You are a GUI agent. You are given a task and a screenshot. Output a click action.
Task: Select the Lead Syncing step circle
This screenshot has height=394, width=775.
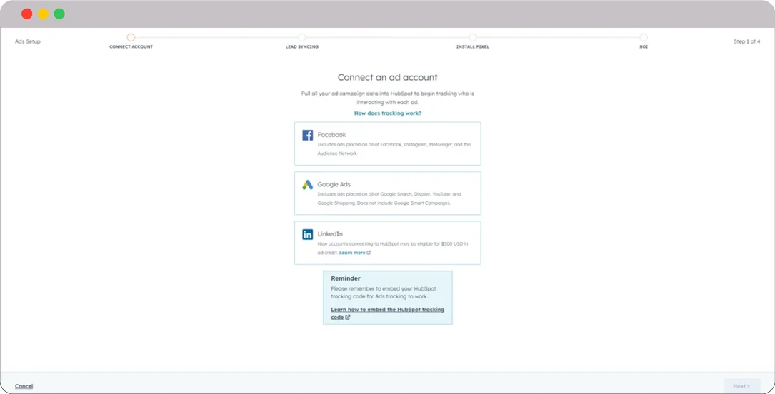point(301,37)
